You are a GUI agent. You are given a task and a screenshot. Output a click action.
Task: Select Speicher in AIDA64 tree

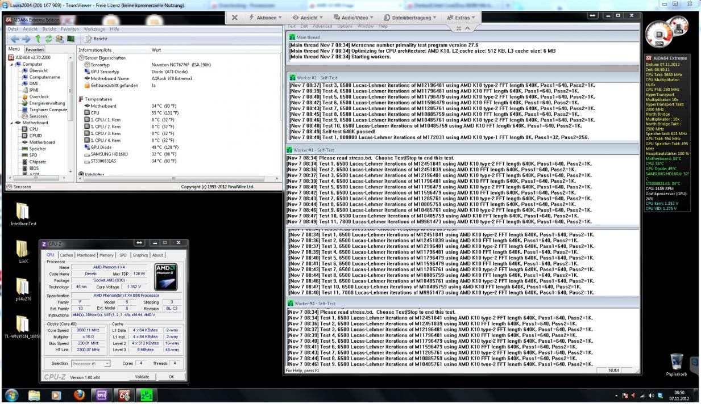pyautogui.click(x=34, y=148)
